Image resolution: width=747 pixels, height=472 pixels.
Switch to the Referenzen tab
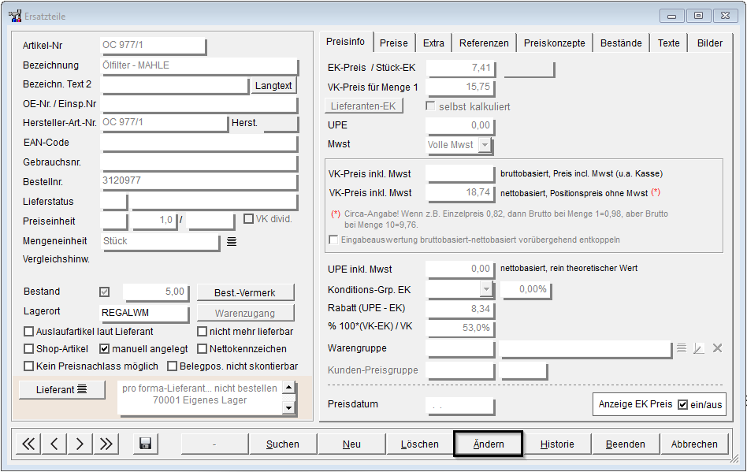pyautogui.click(x=484, y=43)
